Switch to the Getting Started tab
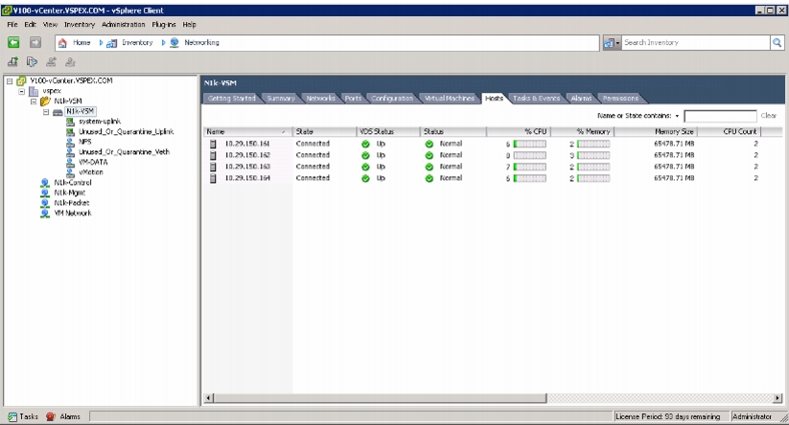Viewport: 789px width, 425px height. pyautogui.click(x=232, y=99)
